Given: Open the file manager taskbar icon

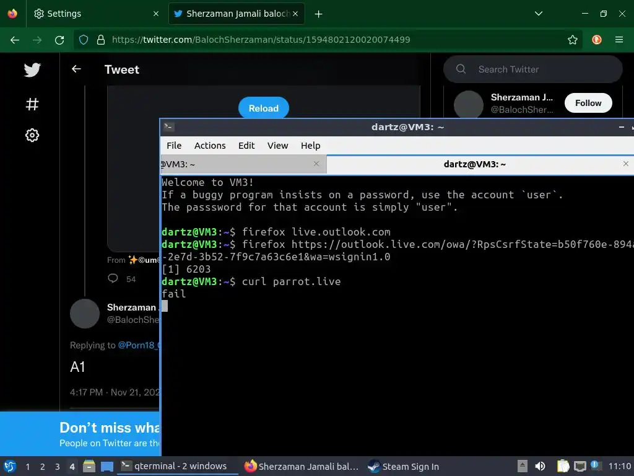Looking at the screenshot, I should 89,466.
